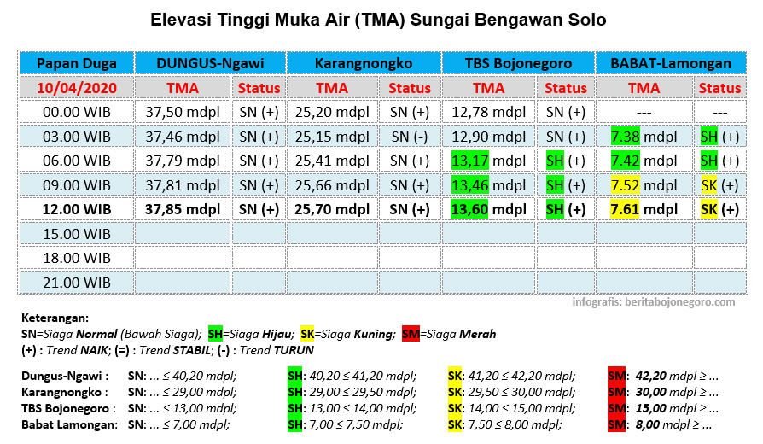Select the DUNGUS-Ngawi column header
Screen dimensions: 763x444
pos(210,63)
